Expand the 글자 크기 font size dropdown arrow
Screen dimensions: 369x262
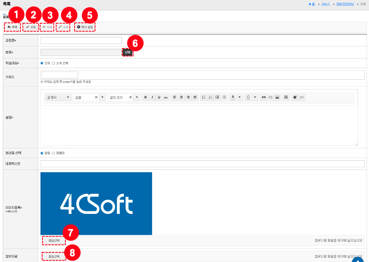(x=137, y=97)
